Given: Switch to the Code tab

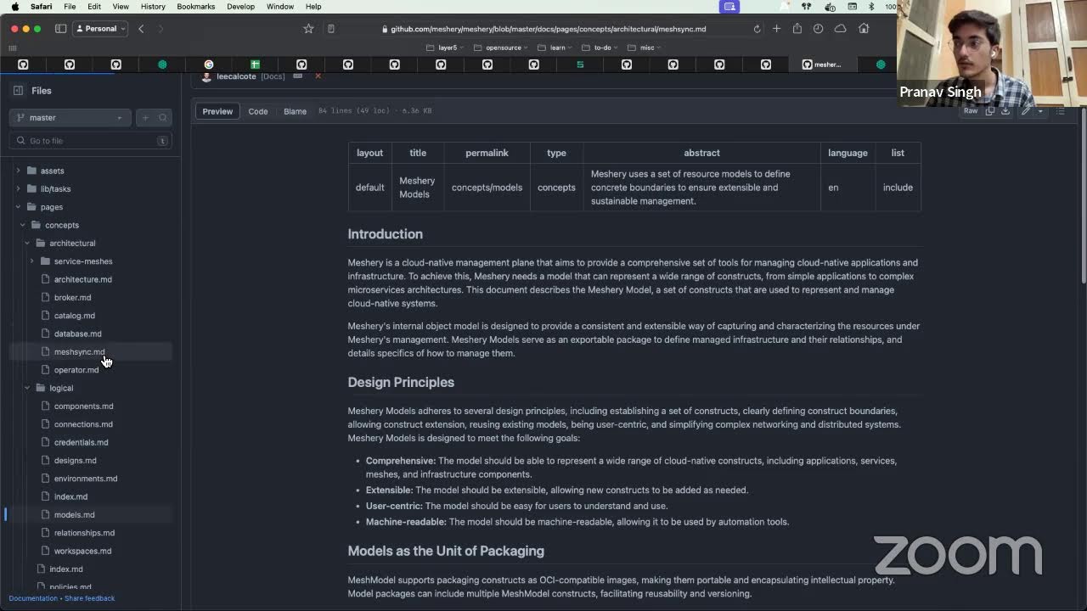Looking at the screenshot, I should coord(258,111).
